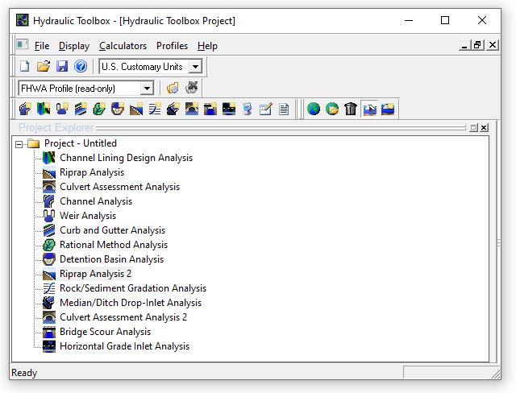Image resolution: width=516 pixels, height=393 pixels.
Task: Add a new Bridge Scour calculator
Action: (210, 109)
